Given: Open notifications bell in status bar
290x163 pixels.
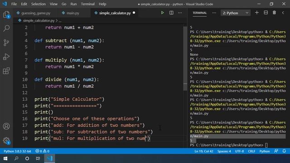Looking at the screenshot, I should (284, 151).
